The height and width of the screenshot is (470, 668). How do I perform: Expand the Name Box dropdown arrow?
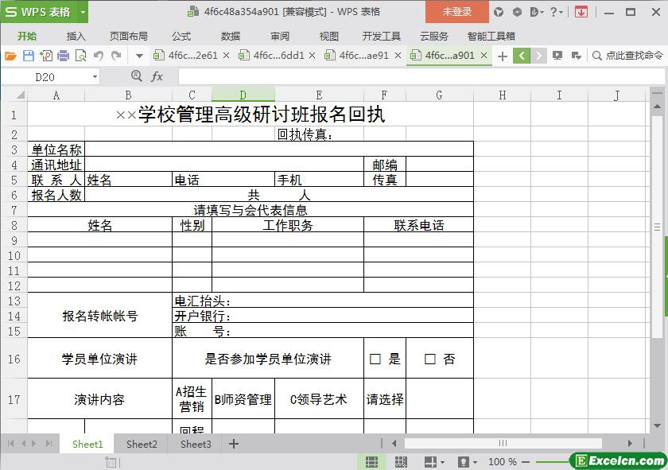click(x=95, y=77)
